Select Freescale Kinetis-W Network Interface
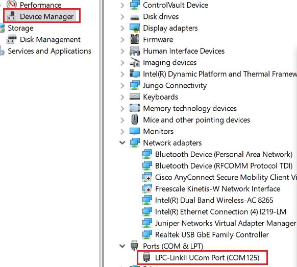The width and height of the screenshot is (297, 267). point(217,189)
